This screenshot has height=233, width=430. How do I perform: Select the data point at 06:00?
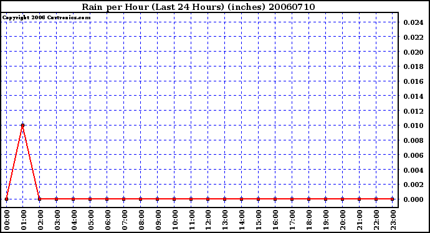pyautogui.click(x=107, y=199)
